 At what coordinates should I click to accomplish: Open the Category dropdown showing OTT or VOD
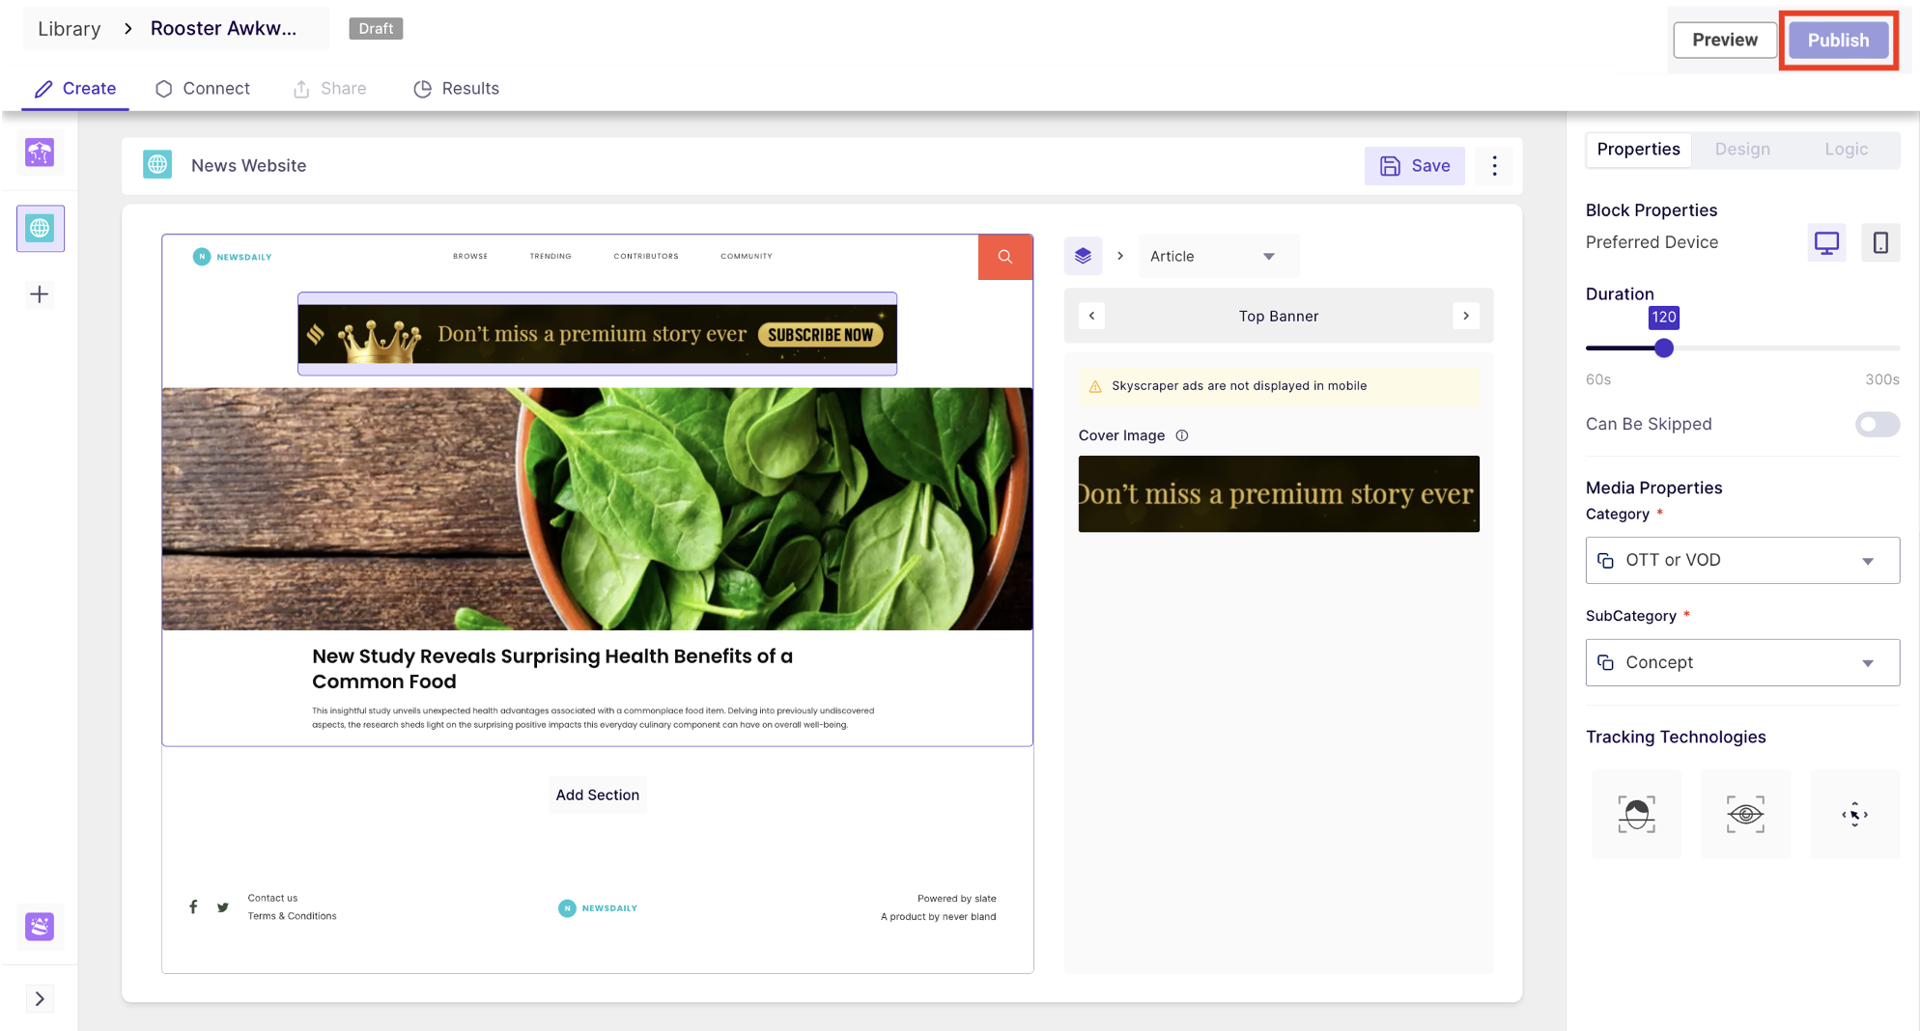point(1741,560)
